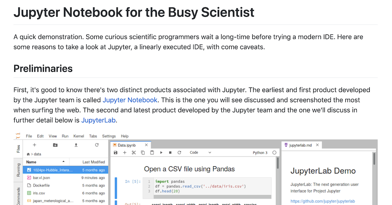The height and width of the screenshot is (205, 392).
Task: Click the jupyterlab.md panel scrollbar
Action: click(x=374, y=159)
